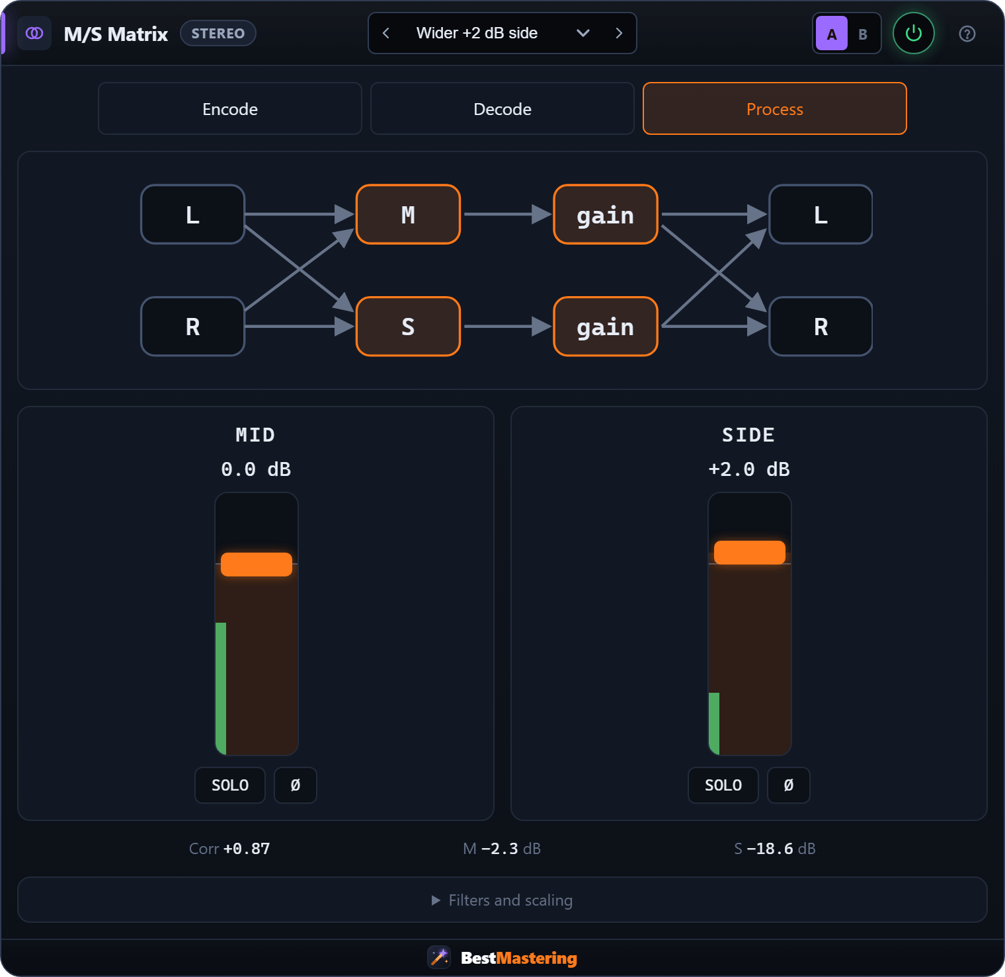The height and width of the screenshot is (977, 1005).
Task: Click the SIDE gain fader handle
Action: coord(750,553)
